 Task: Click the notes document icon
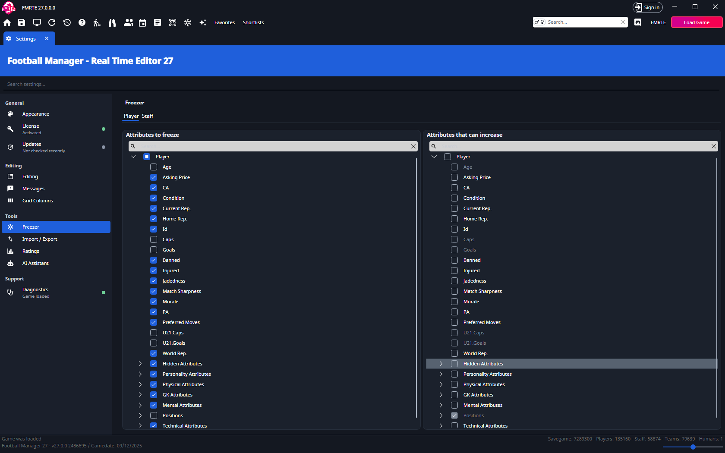pos(158,22)
